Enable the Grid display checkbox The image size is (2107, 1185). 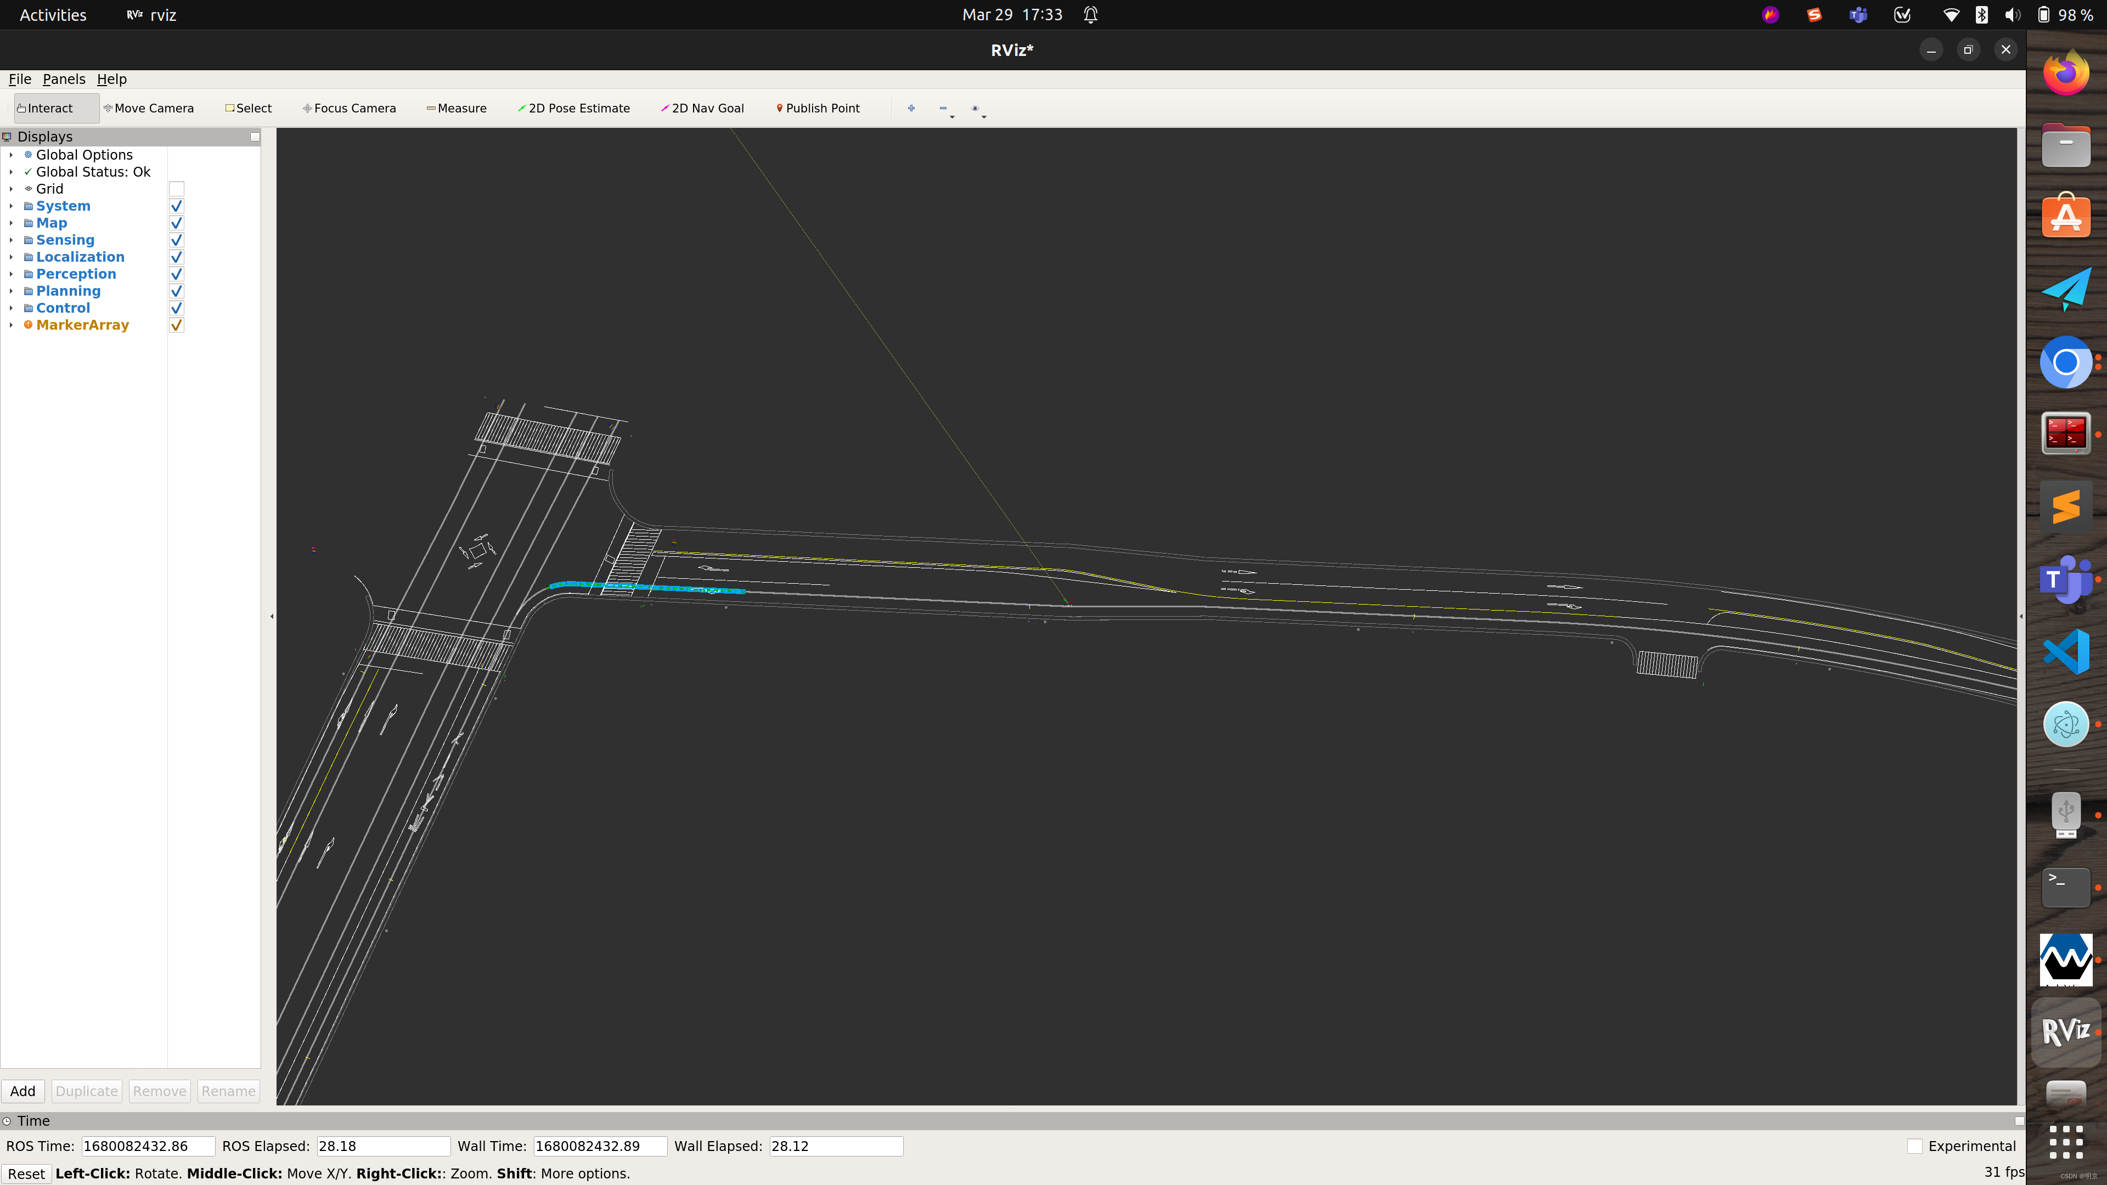pos(177,189)
